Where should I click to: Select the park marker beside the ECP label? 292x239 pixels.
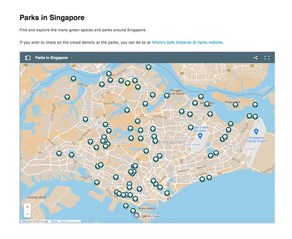(209, 178)
